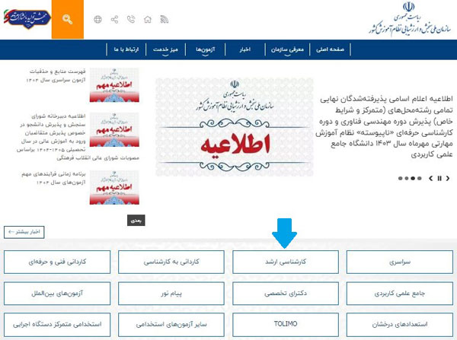Select the آزمون‌های بین‌الملل button
Image resolution: width=457 pixels, height=340 pixels.
click(57, 294)
